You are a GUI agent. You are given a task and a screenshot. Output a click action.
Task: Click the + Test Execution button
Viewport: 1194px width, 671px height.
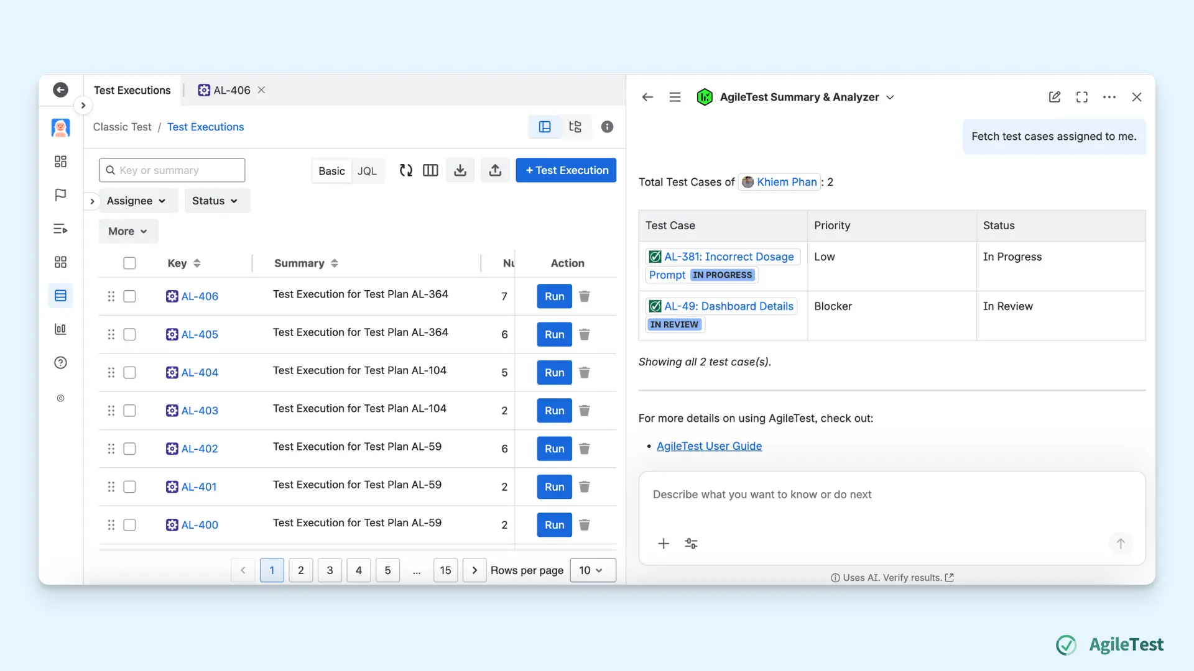tap(566, 170)
